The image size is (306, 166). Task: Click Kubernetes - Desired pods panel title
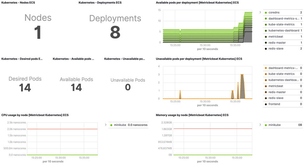(x=22, y=59)
